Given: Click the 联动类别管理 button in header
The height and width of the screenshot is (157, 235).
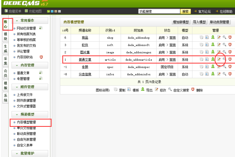Looking at the screenshot, I should [x=220, y=22].
